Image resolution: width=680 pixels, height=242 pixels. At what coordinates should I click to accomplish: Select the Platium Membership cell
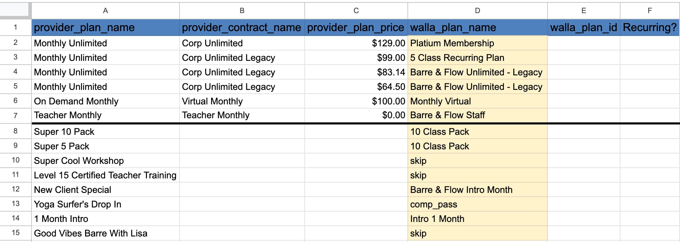(x=477, y=43)
